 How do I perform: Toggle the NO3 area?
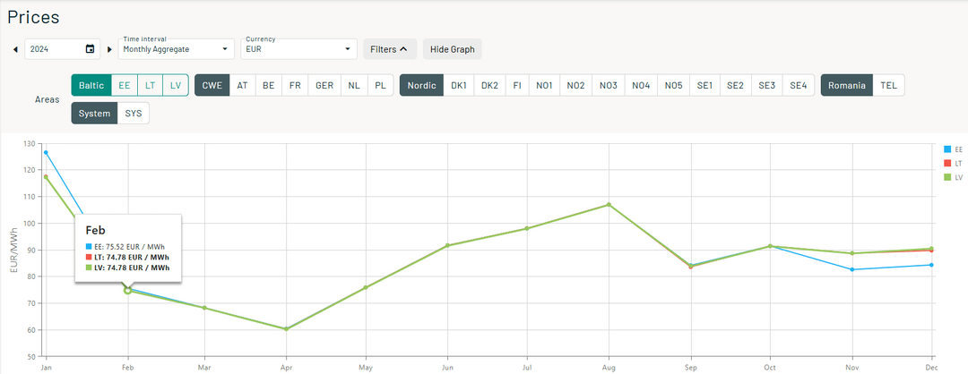click(608, 86)
